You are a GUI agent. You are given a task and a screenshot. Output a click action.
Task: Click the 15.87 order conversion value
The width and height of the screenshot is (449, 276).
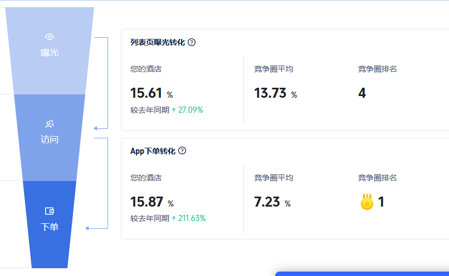click(147, 202)
